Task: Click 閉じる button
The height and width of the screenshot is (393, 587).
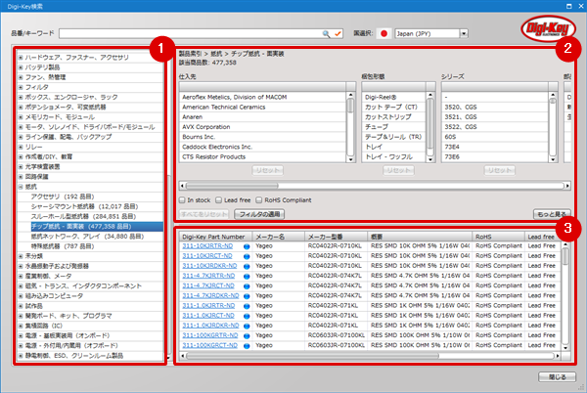Action: click(x=557, y=377)
